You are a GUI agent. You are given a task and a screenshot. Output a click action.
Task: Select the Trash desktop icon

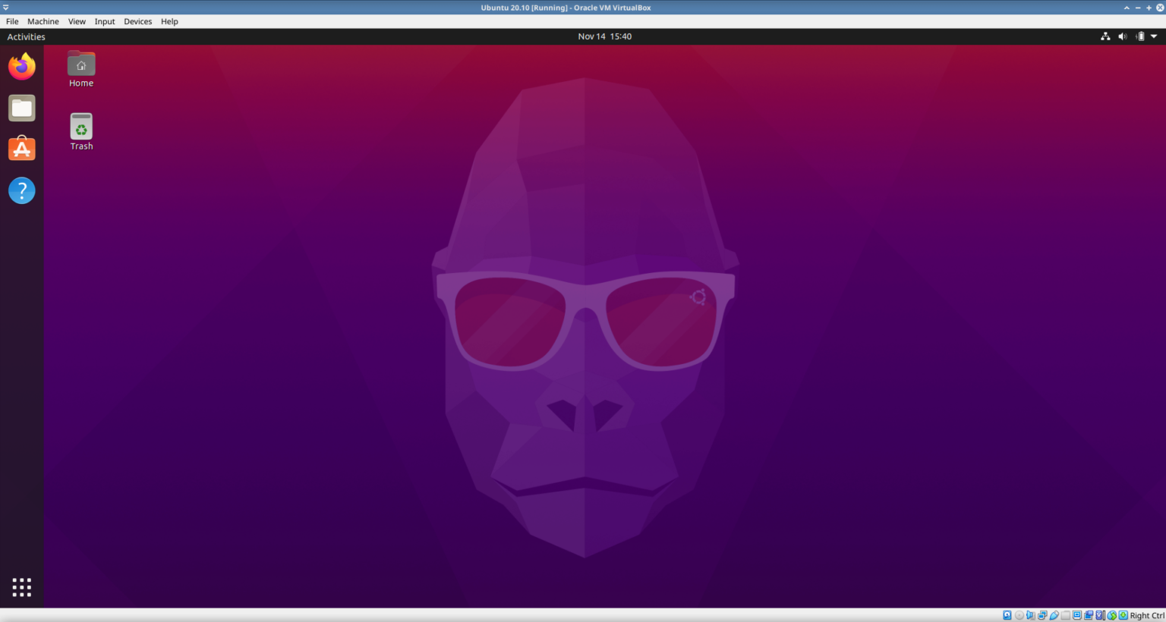point(81,132)
